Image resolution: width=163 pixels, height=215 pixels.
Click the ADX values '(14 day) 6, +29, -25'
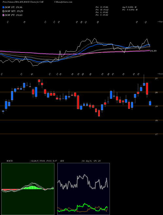(x=91, y=161)
